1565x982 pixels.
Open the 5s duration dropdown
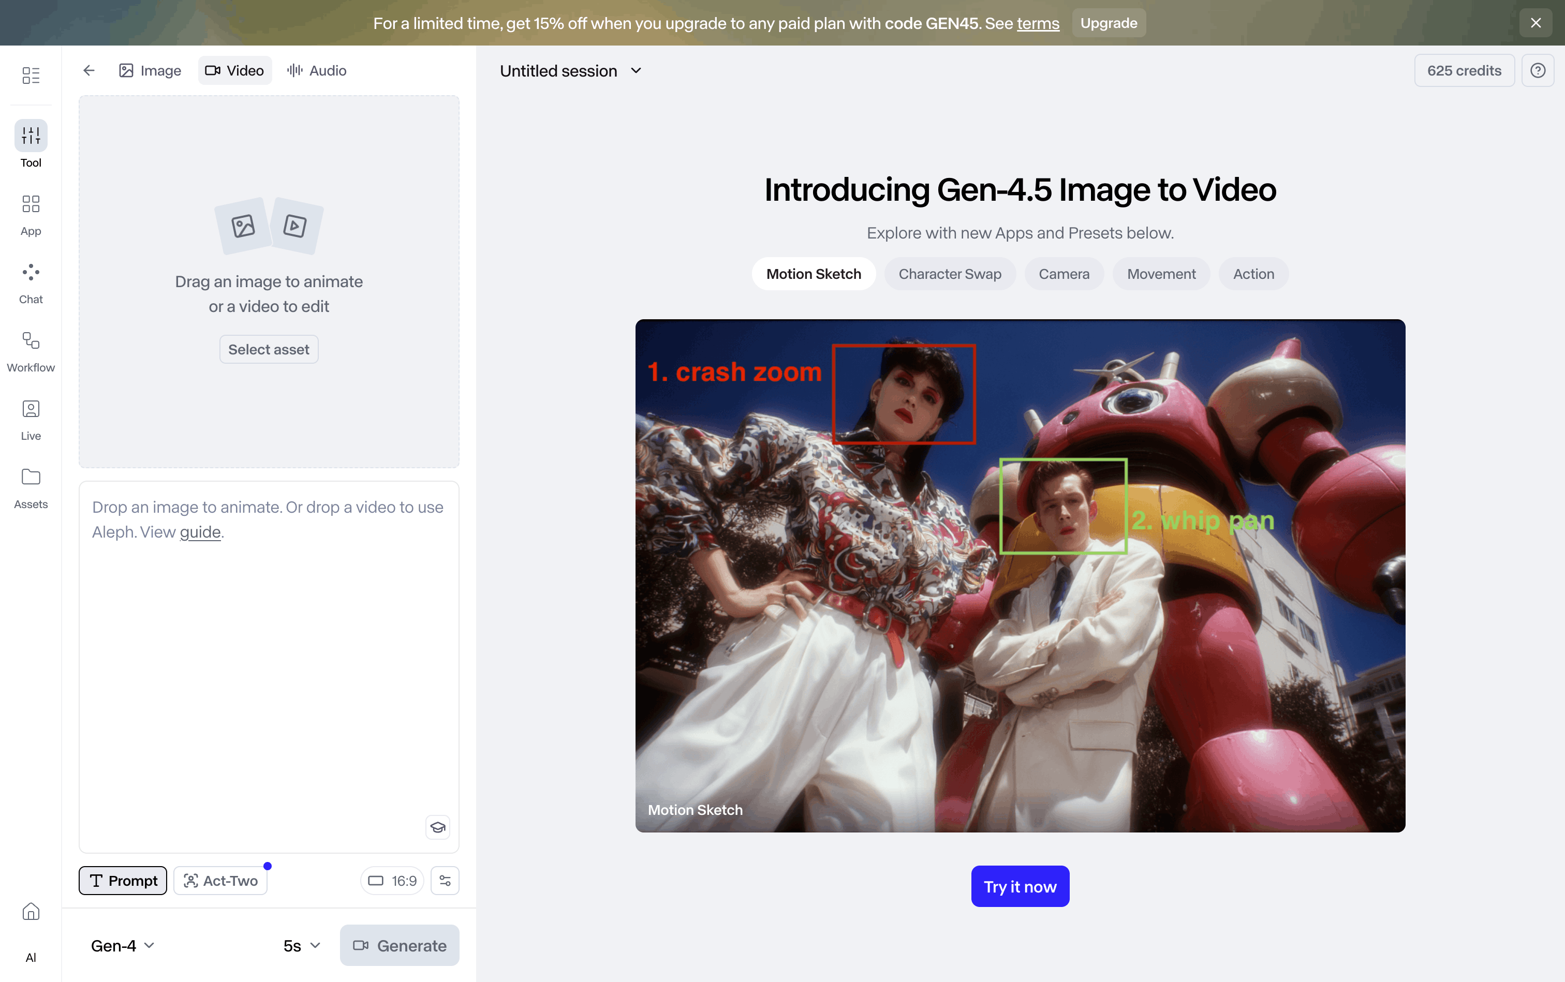[x=301, y=946]
